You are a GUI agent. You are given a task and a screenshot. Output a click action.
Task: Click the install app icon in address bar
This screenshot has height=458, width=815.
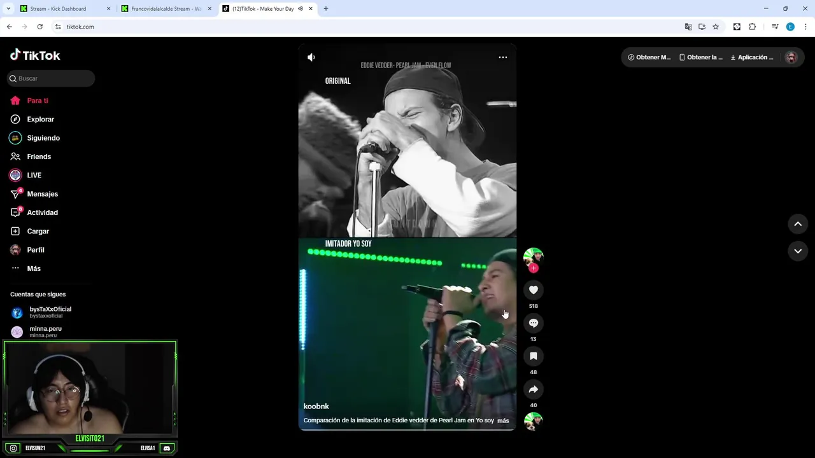coord(702,27)
